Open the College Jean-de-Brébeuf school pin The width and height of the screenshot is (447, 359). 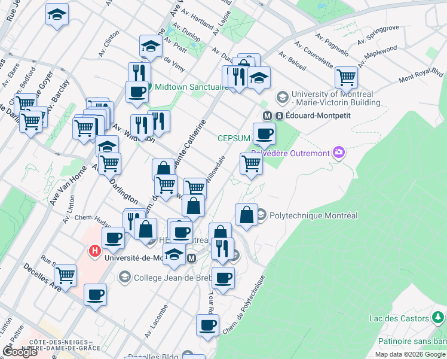click(124, 277)
